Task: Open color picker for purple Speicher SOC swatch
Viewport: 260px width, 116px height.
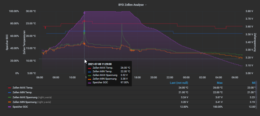Action: [x=9, y=107]
